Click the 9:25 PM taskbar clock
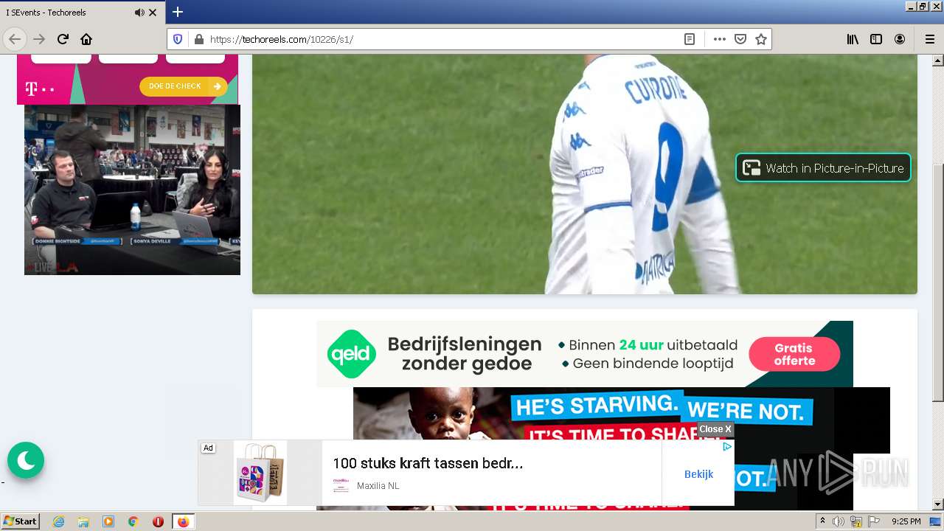944x531 pixels. click(x=906, y=521)
